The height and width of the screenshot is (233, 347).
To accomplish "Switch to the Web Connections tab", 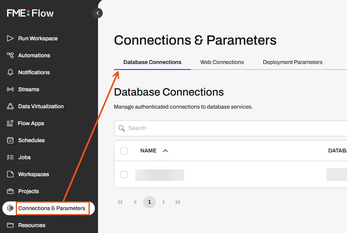I will click(x=222, y=62).
